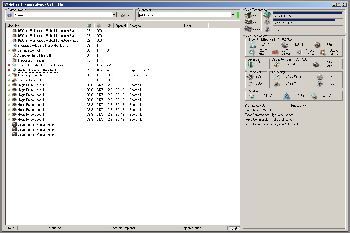The height and width of the screenshot is (233, 350).
Task: Click the thermal resistance flame icon
Action: [x=275, y=52]
